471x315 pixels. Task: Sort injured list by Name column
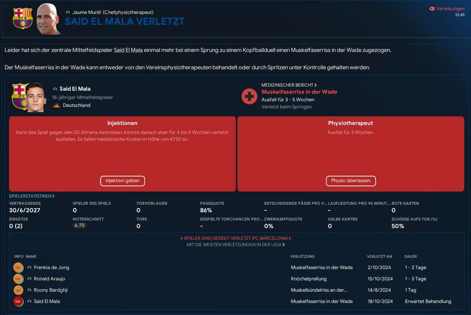point(31,256)
